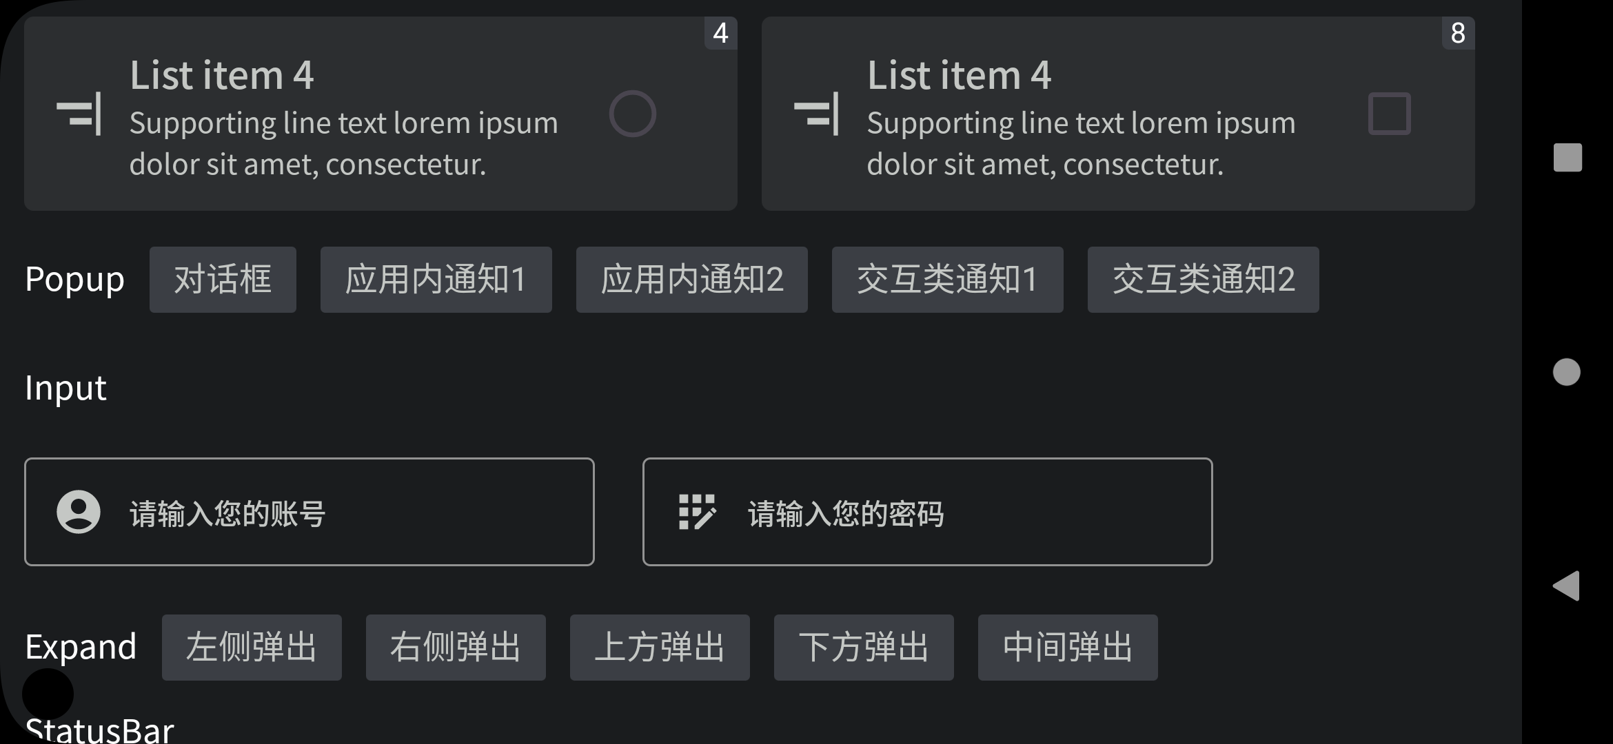The height and width of the screenshot is (744, 1613).
Task: Tap the Android back triangle
Action: pyautogui.click(x=1566, y=586)
